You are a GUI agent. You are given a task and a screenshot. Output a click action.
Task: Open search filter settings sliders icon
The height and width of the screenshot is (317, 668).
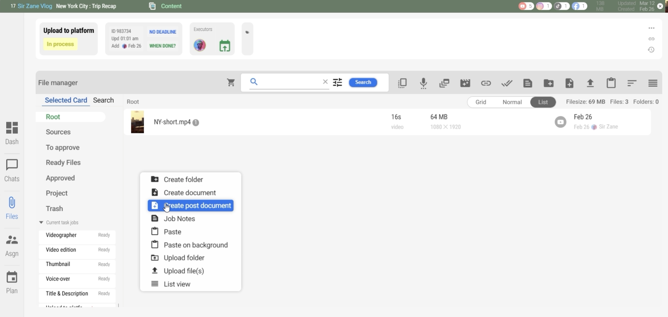(338, 83)
